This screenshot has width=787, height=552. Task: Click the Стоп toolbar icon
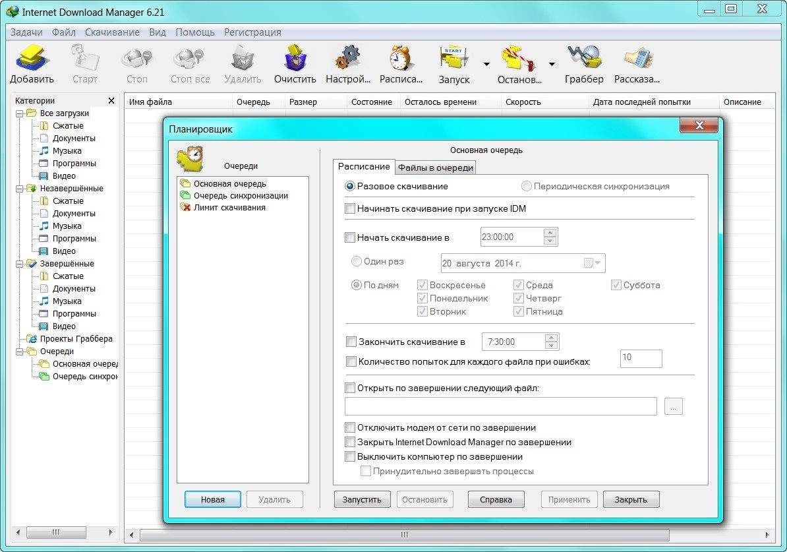tap(137, 64)
